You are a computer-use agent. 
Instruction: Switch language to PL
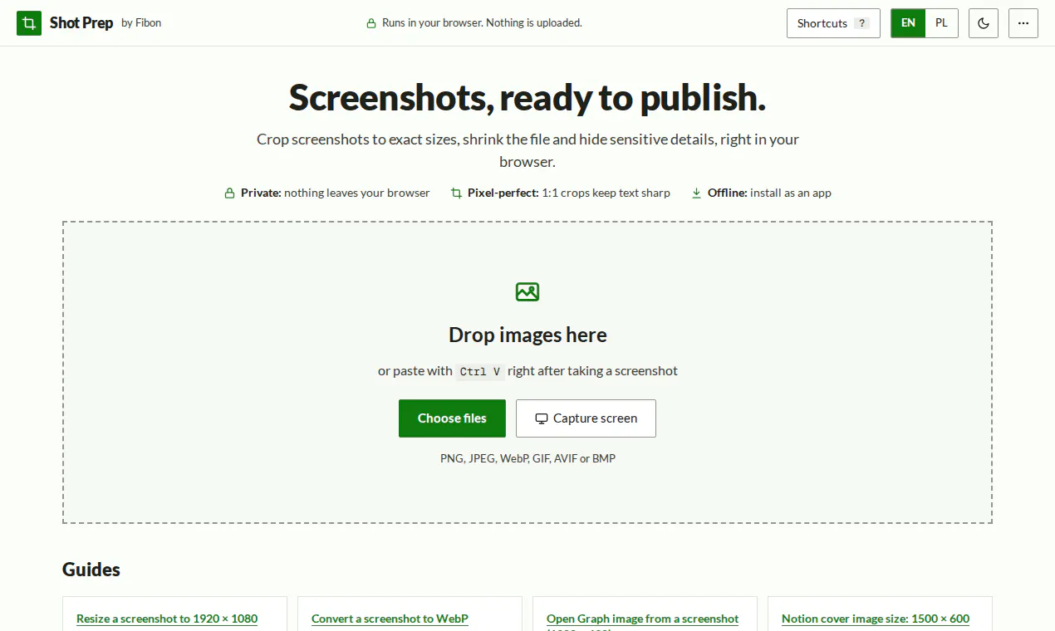[941, 23]
